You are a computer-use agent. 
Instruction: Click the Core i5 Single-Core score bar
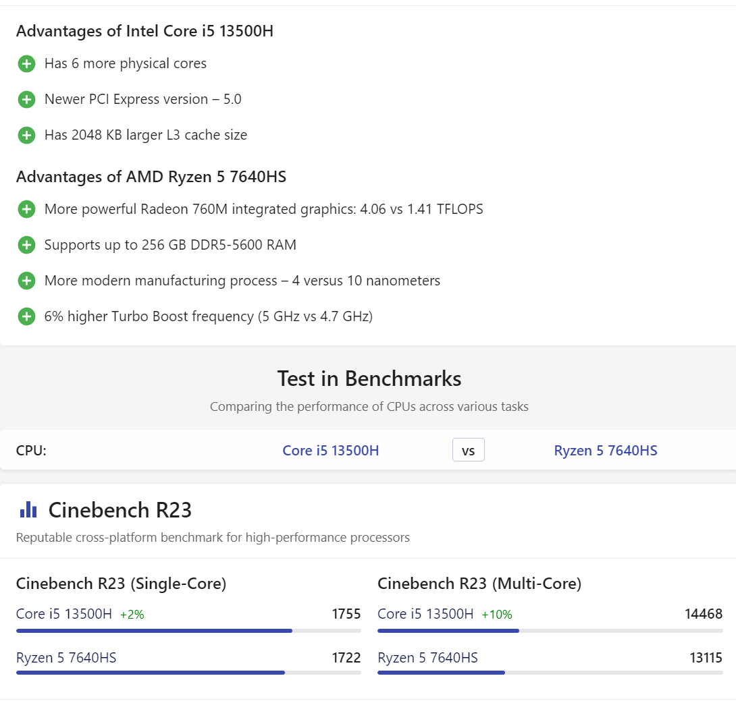[188, 631]
